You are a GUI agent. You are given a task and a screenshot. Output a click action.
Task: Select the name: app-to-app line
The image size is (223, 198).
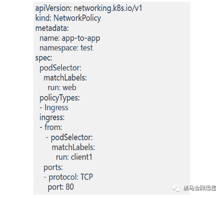click(x=70, y=38)
